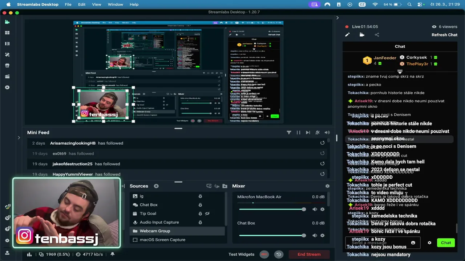Start recording with the REC button
Image resolution: width=465 pixels, height=261 pixels.
pos(264,254)
